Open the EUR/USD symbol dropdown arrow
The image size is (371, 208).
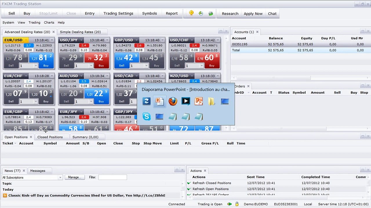26,40
